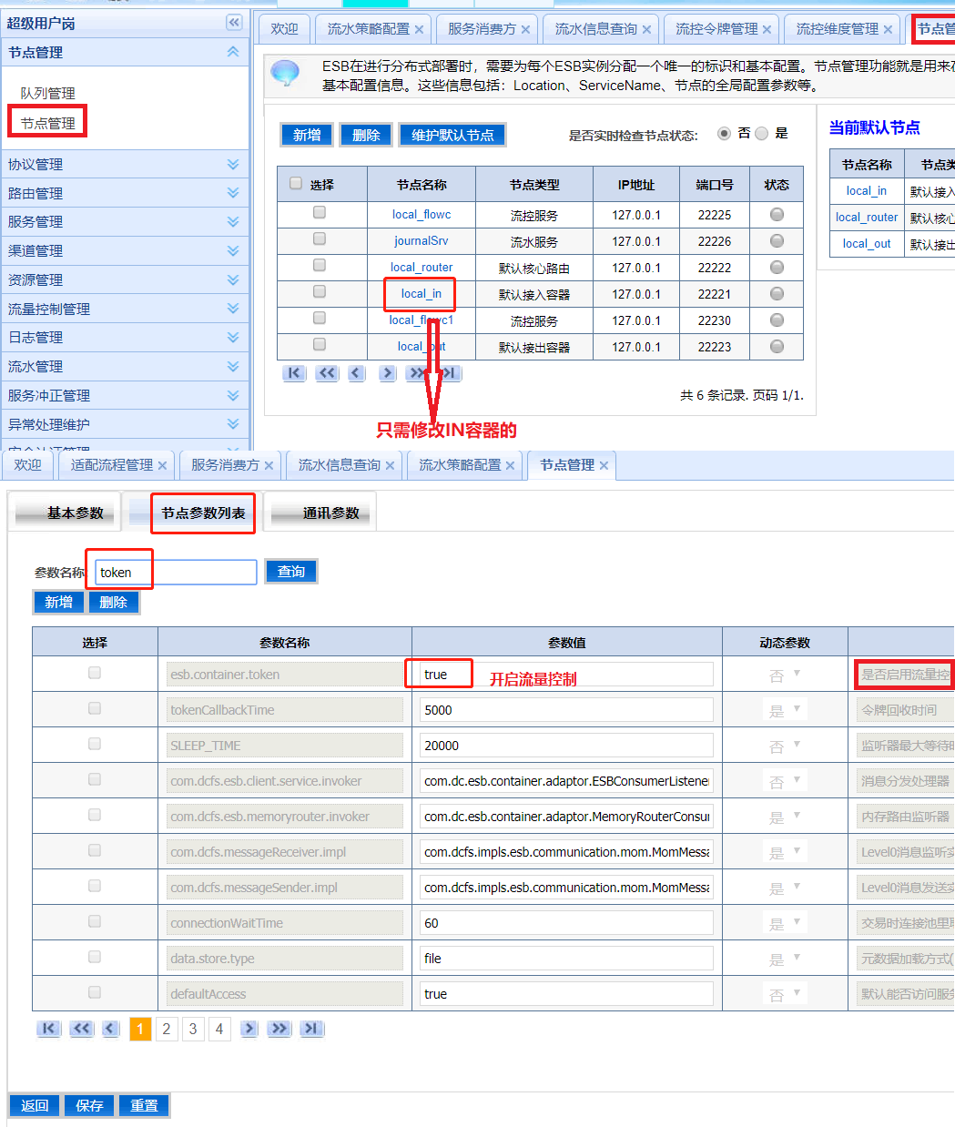The width and height of the screenshot is (955, 1127).
Task: Open the 节点参数列表 tab
Action: 203,513
